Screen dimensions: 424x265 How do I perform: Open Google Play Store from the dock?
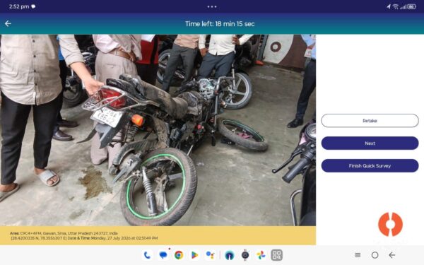coord(194,255)
